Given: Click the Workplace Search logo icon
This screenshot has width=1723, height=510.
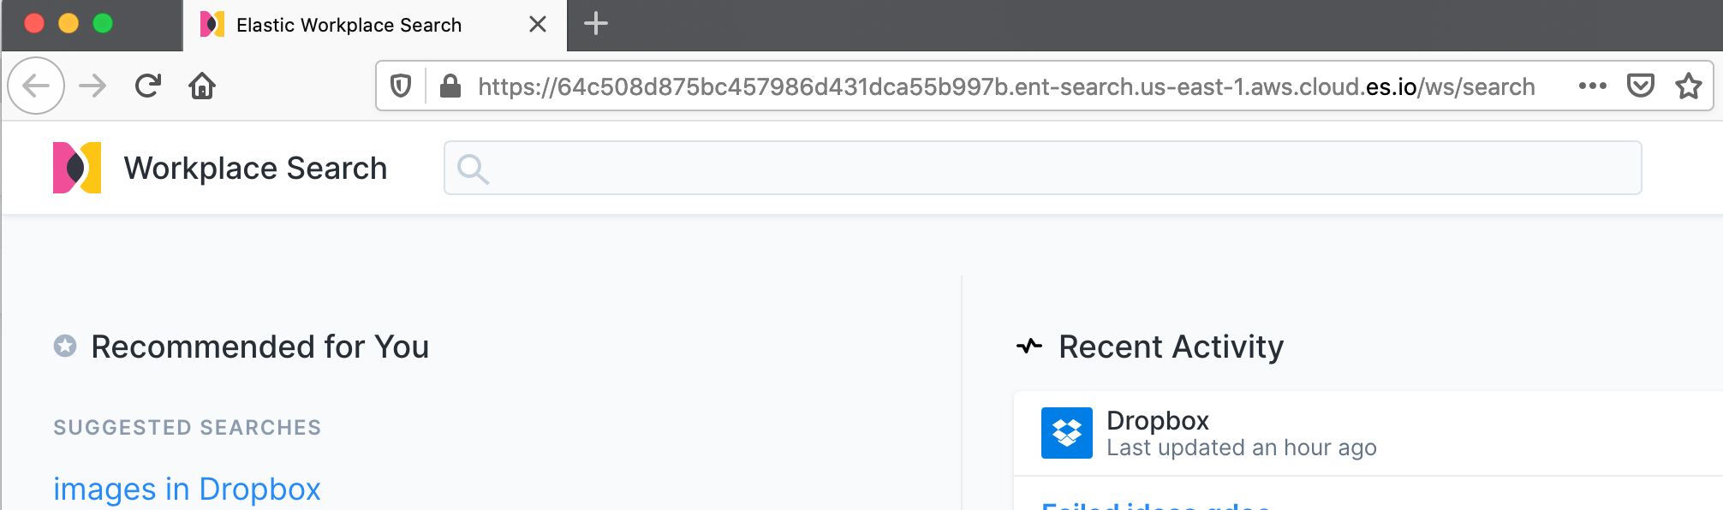Looking at the screenshot, I should tap(77, 168).
